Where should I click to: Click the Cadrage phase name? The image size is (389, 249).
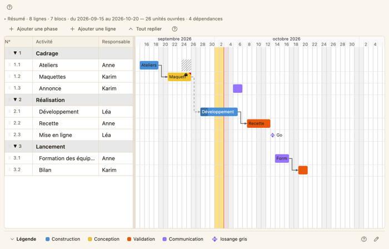point(47,53)
